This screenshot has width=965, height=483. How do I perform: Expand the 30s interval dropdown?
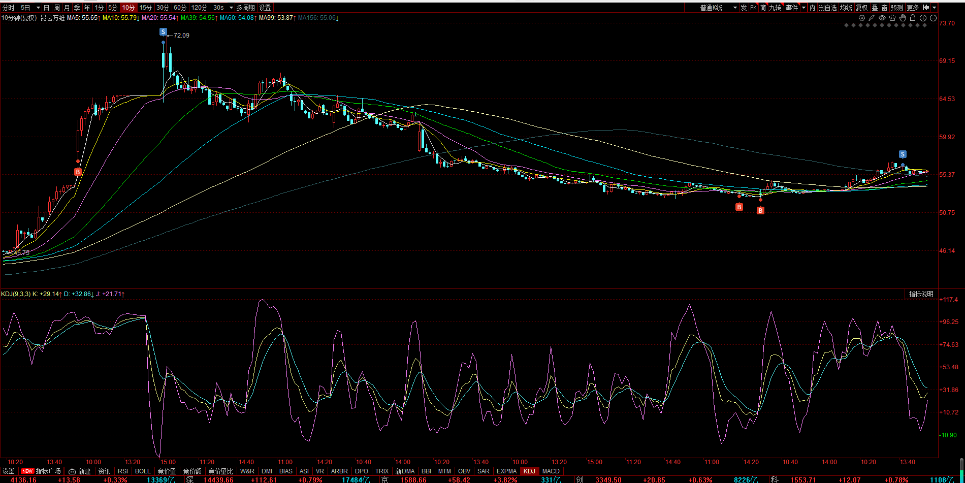tap(231, 8)
